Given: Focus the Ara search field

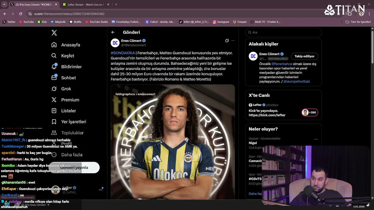Looking at the screenshot, I should click(x=283, y=32).
